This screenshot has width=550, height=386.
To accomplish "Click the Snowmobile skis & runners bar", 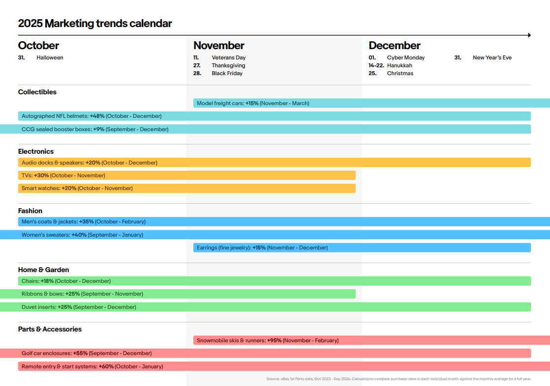I will (x=371, y=340).
